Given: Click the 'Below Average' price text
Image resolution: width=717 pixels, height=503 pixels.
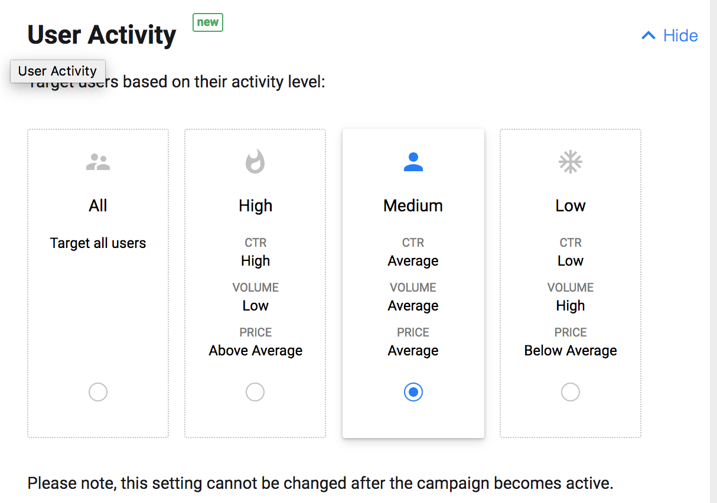Looking at the screenshot, I should click(x=571, y=351).
